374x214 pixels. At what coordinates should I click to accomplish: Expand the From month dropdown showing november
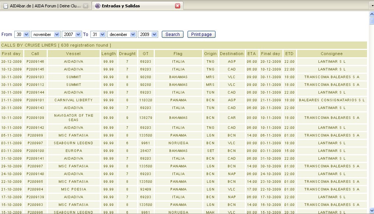click(x=46, y=35)
